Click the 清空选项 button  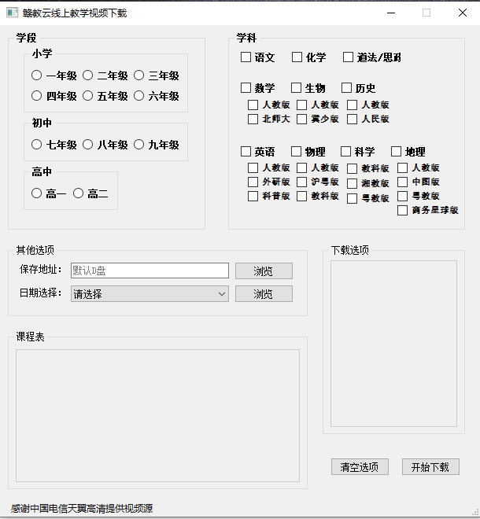point(360,466)
